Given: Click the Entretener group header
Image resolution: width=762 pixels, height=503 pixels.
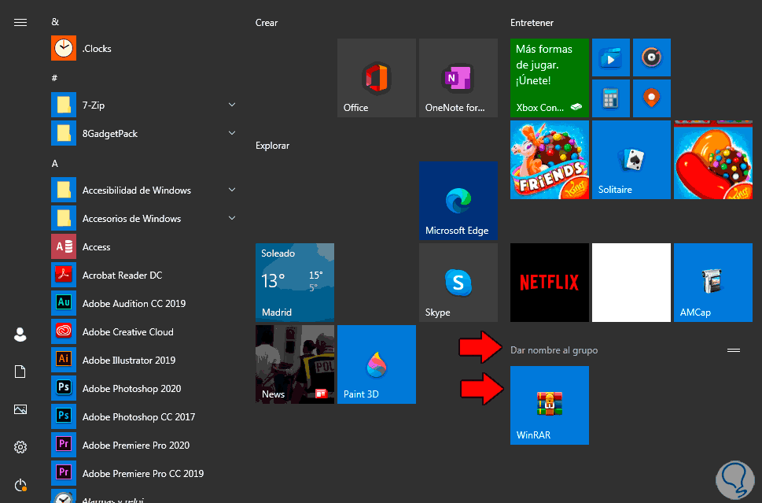Looking at the screenshot, I should [532, 23].
